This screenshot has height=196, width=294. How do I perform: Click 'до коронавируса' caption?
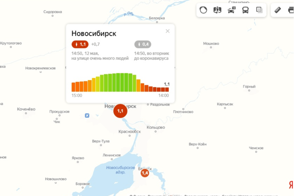[151, 58]
